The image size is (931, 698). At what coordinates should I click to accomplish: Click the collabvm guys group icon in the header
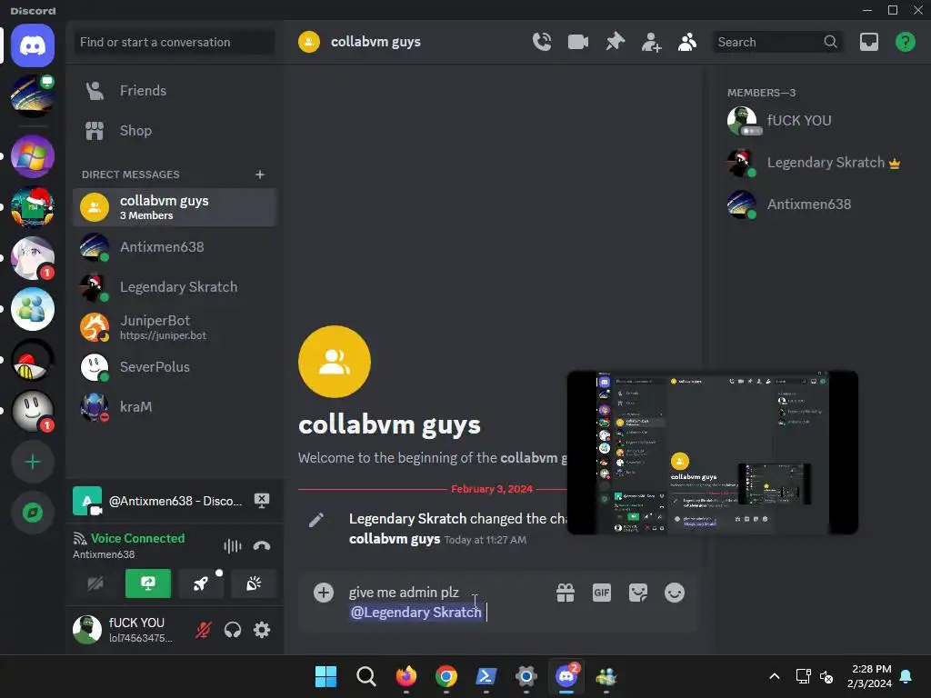click(309, 42)
